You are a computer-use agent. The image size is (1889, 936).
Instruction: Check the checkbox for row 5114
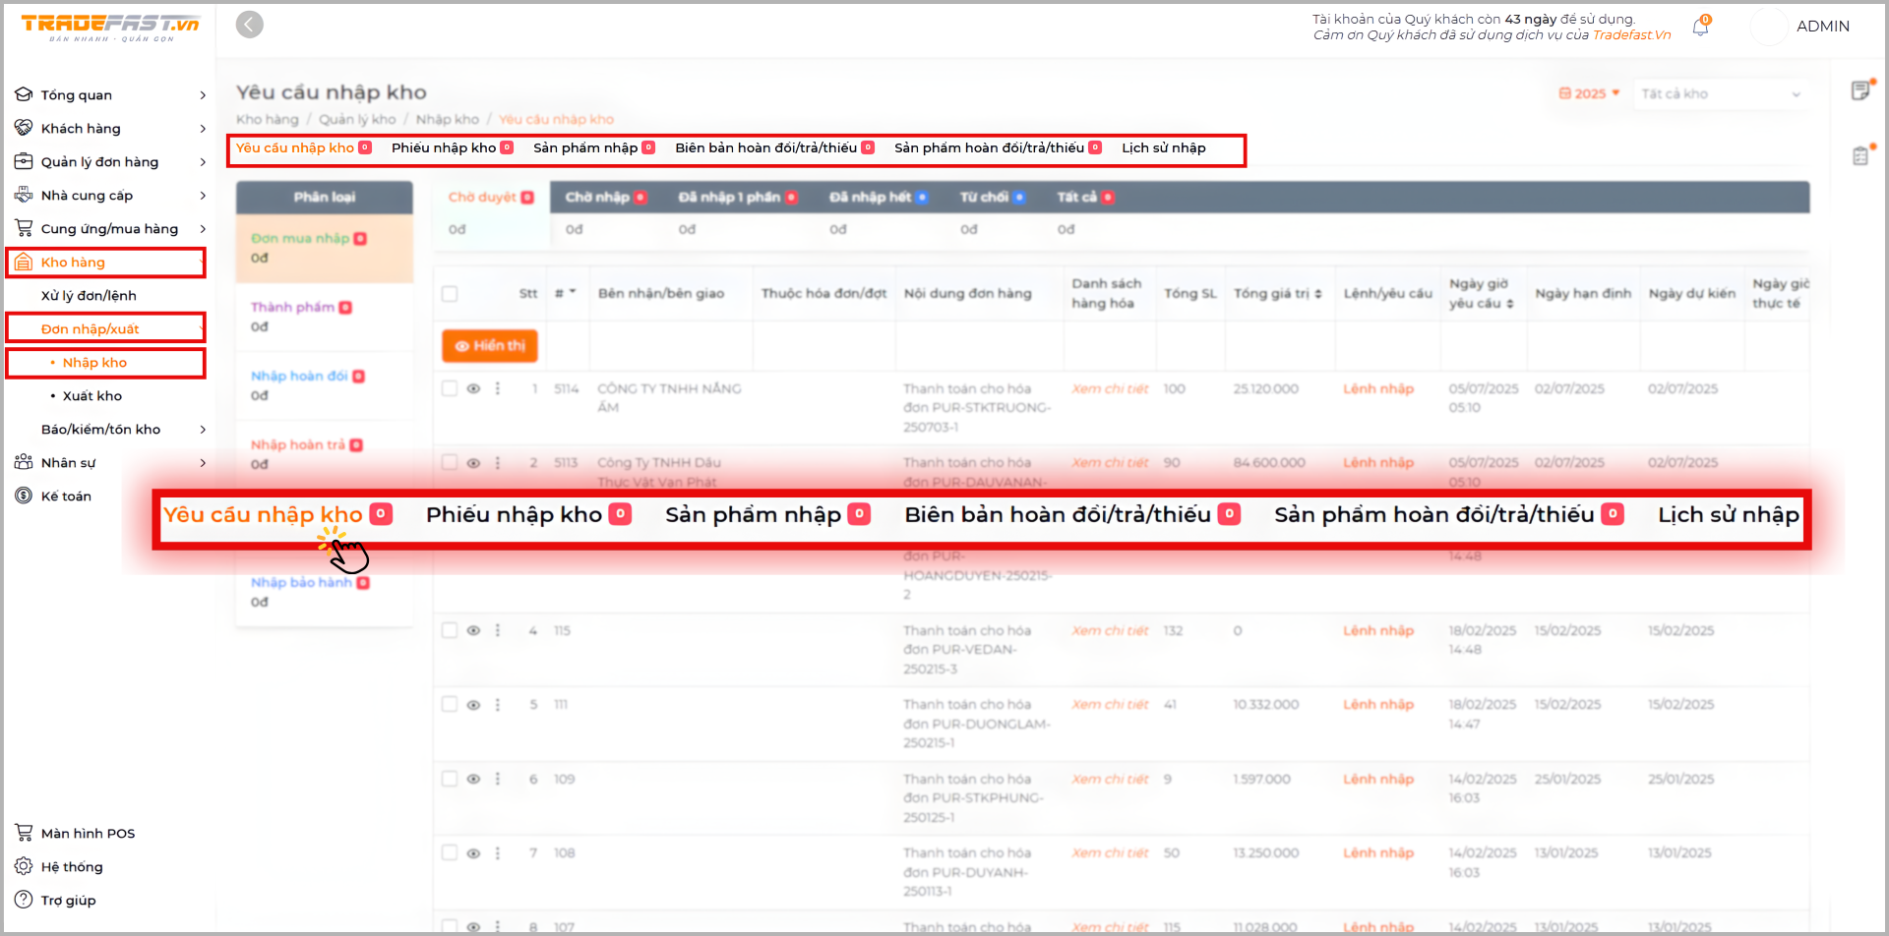pyautogui.click(x=450, y=388)
